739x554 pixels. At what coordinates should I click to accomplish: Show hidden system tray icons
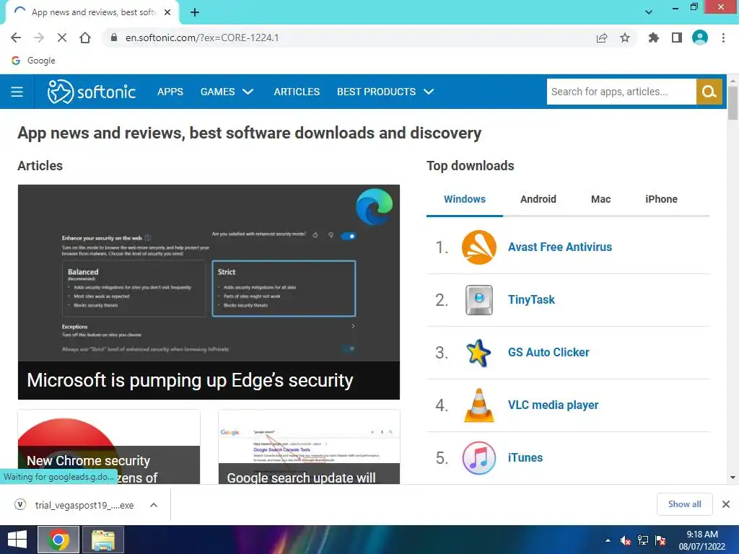(608, 540)
